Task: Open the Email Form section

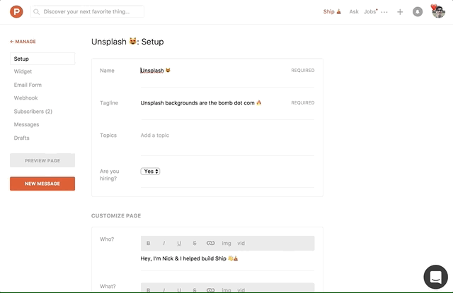Action: click(28, 85)
